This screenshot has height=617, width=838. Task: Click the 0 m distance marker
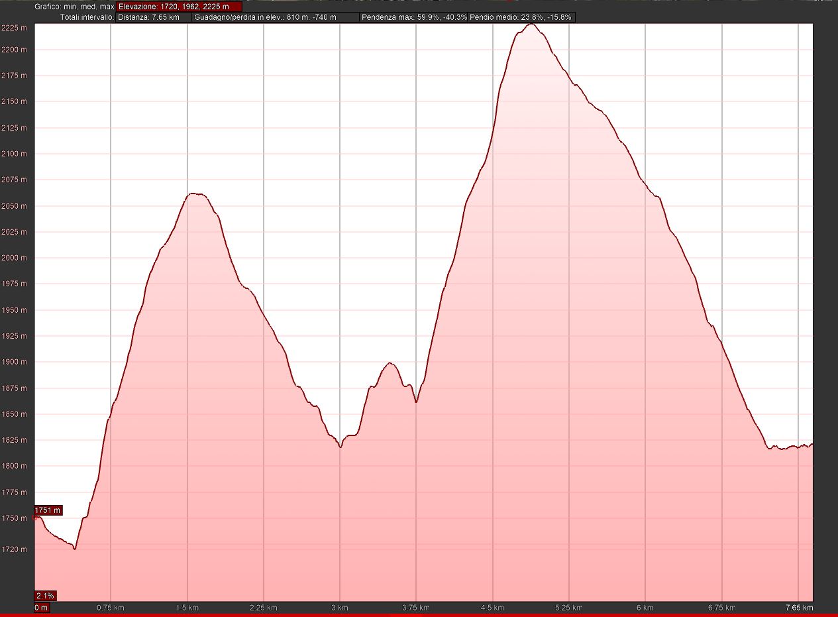pos(41,607)
